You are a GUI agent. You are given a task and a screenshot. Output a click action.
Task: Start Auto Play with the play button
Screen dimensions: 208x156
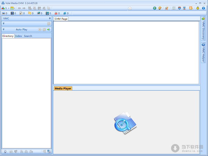coord(40,29)
